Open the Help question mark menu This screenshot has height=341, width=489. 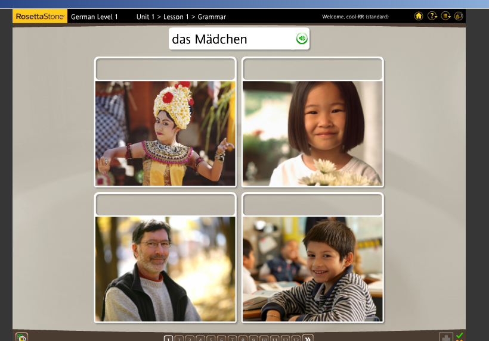pyautogui.click(x=432, y=16)
